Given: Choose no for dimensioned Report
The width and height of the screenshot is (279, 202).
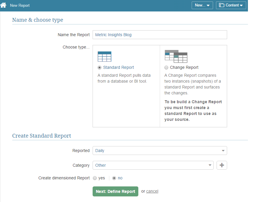Looking at the screenshot, I should pos(114,178).
